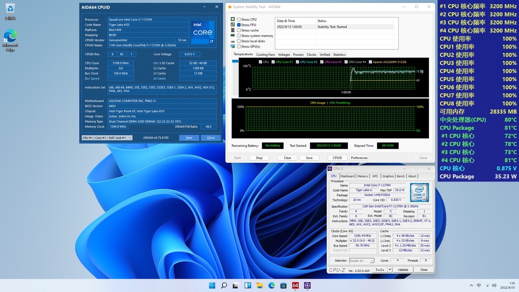Click the blue temperature graph scale slider

point(235,61)
